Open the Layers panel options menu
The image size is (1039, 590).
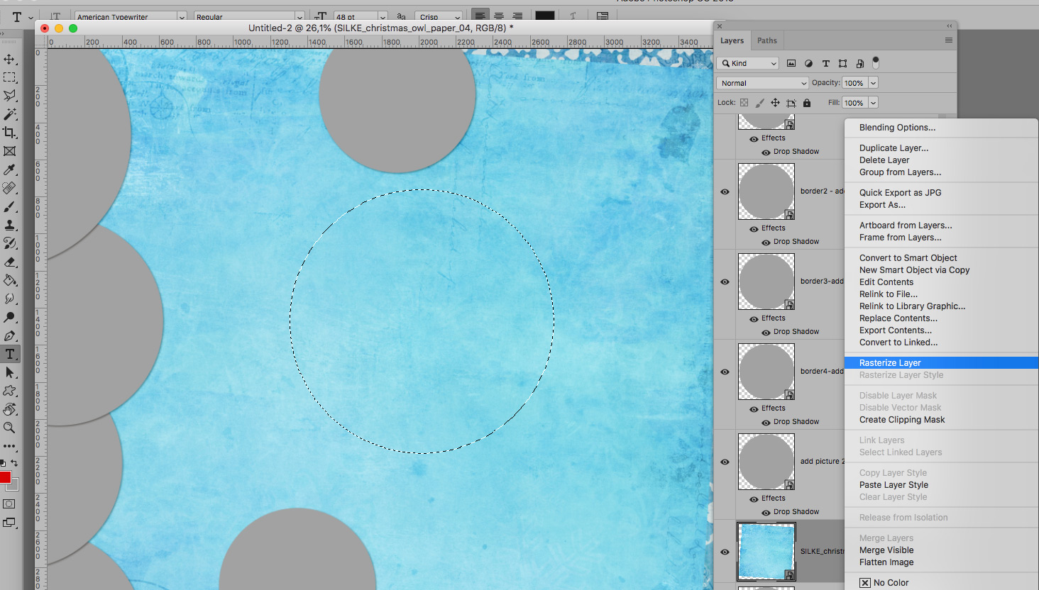click(x=948, y=40)
